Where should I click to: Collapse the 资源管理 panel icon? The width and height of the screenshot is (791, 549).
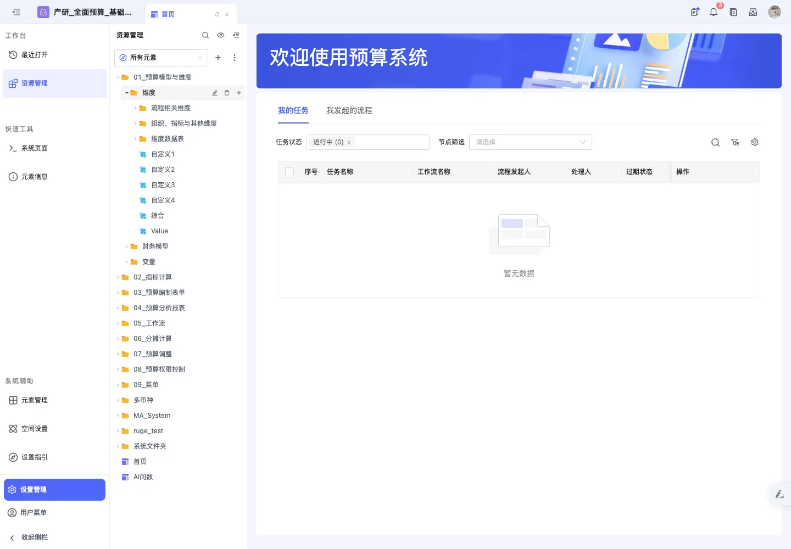(x=236, y=35)
